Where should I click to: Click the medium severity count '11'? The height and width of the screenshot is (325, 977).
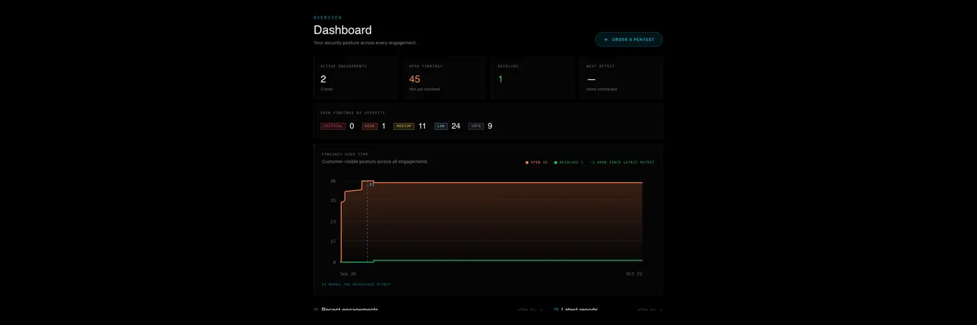[422, 126]
